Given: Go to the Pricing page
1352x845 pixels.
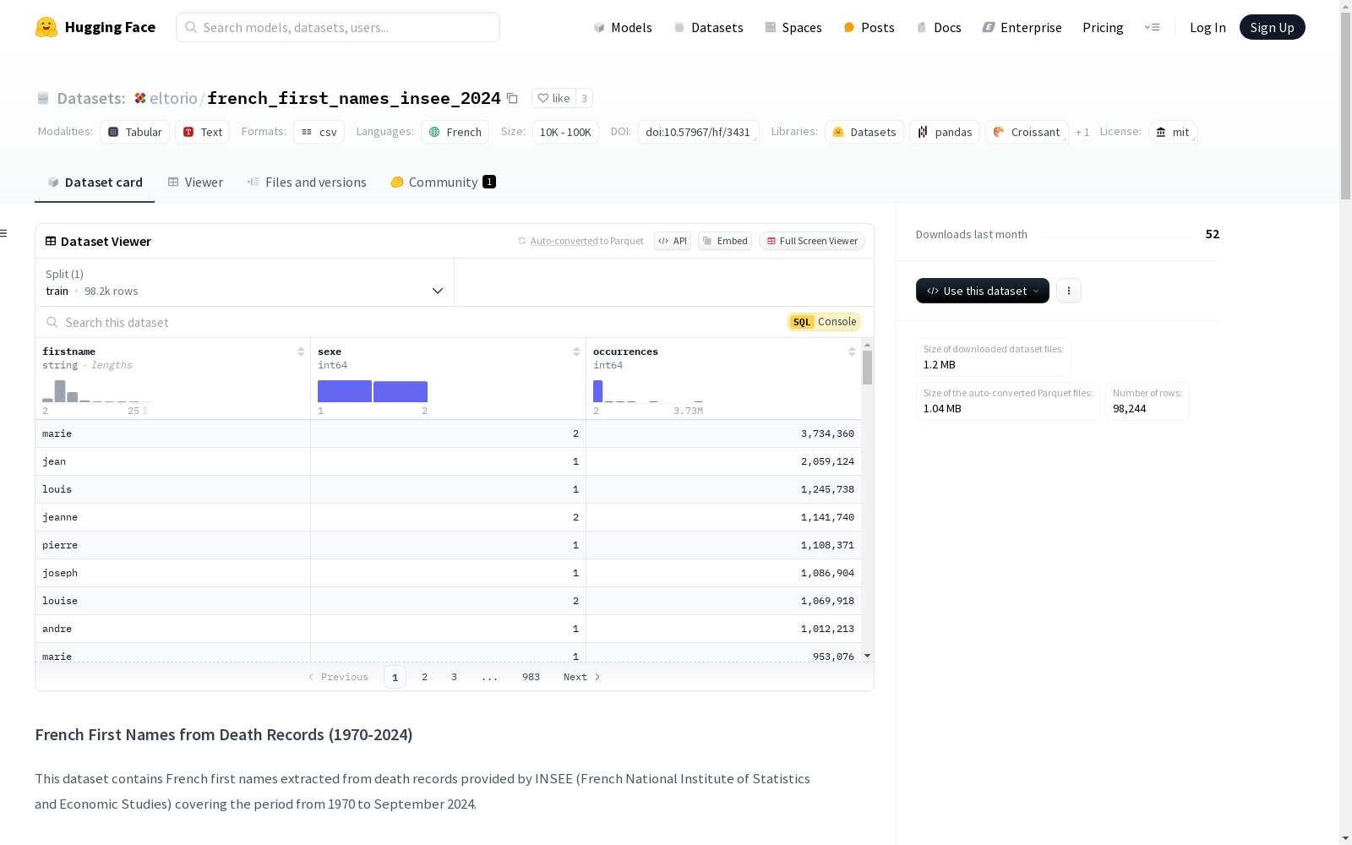Looking at the screenshot, I should click(x=1103, y=27).
